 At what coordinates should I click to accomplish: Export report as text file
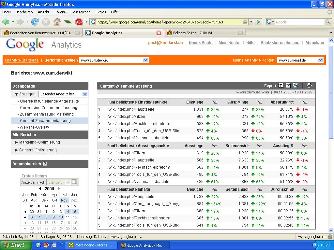point(281,86)
